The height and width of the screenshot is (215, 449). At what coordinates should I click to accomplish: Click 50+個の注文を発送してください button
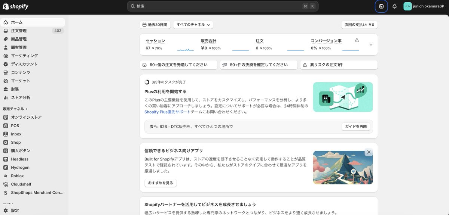[178, 65]
